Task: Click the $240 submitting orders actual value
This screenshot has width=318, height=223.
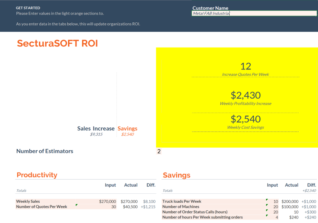Action: [x=294, y=217]
